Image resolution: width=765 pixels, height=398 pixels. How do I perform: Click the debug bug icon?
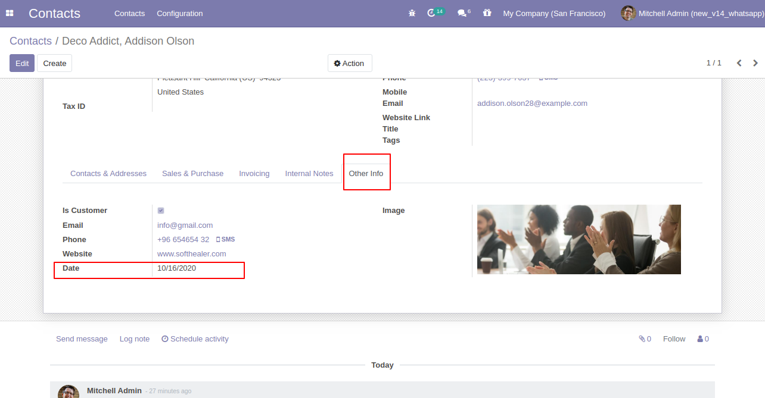pos(412,13)
